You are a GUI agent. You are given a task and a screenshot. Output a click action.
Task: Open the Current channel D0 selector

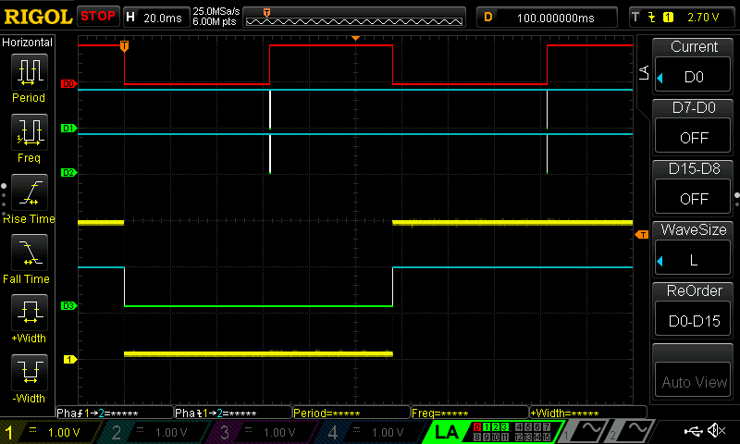[x=694, y=63]
